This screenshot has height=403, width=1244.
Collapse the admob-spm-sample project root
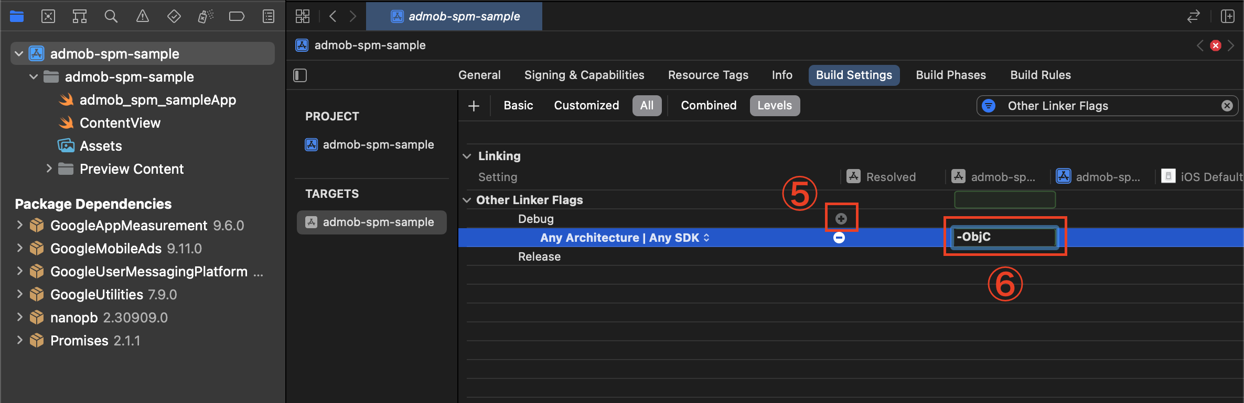tap(19, 54)
